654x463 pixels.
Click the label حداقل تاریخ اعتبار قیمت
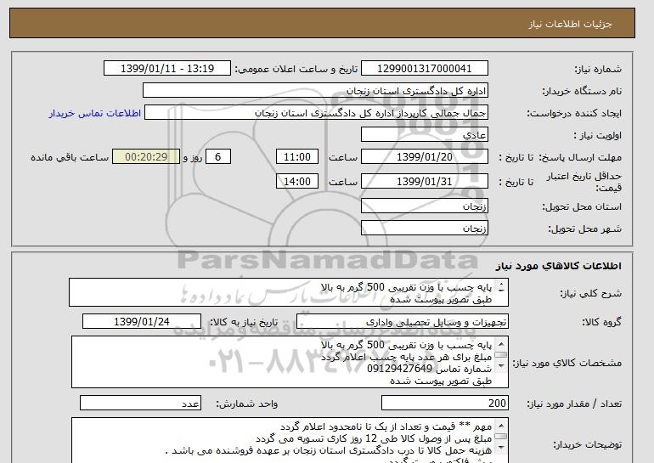584,182
